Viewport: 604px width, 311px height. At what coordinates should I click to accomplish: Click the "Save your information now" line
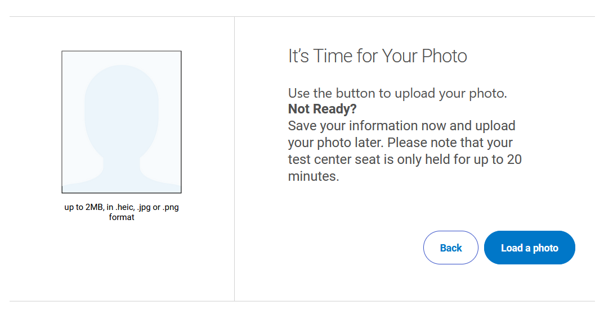(x=401, y=125)
